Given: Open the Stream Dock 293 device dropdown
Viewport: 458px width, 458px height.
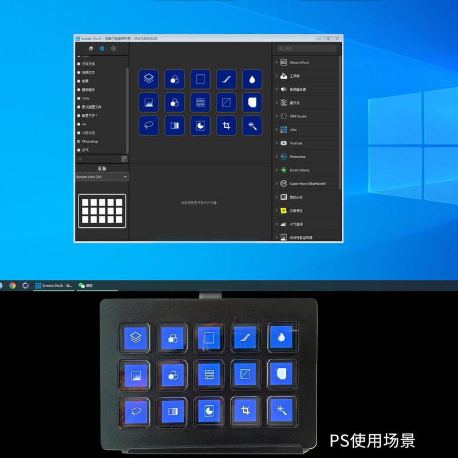Looking at the screenshot, I should (x=102, y=177).
